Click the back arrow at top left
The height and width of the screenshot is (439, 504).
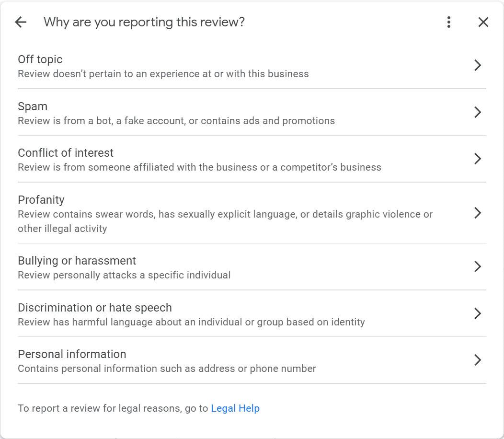click(x=20, y=22)
